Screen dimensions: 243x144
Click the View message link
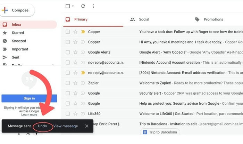pos(66,126)
